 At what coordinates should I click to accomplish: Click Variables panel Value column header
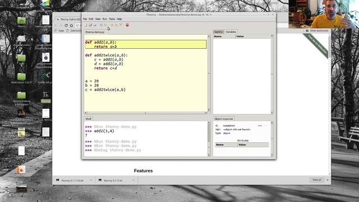pyautogui.click(x=253, y=36)
